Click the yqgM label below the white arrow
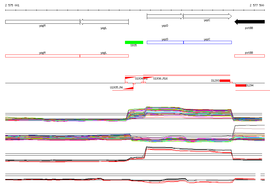The width and height of the screenshot is (270, 188). point(42,26)
